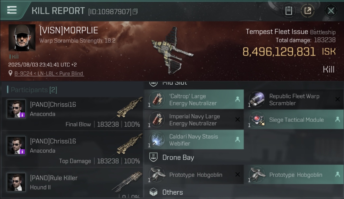
Task: View MORPLIE's pilot portrait
Action: [22, 38]
